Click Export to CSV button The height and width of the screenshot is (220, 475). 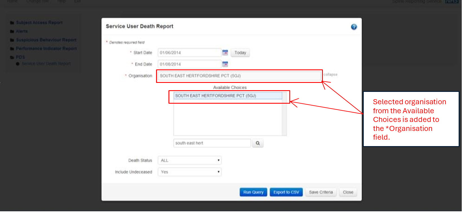point(286,192)
